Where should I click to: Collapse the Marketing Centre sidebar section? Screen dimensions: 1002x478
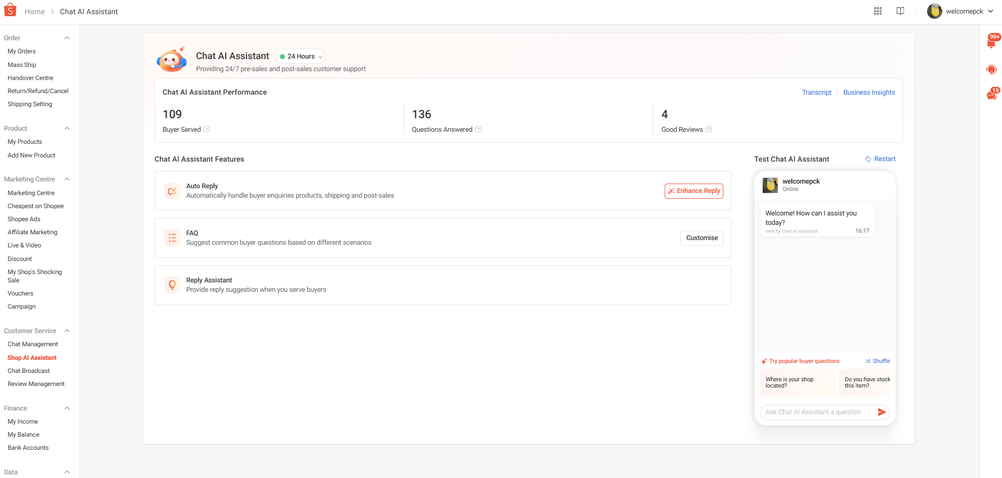[67, 179]
